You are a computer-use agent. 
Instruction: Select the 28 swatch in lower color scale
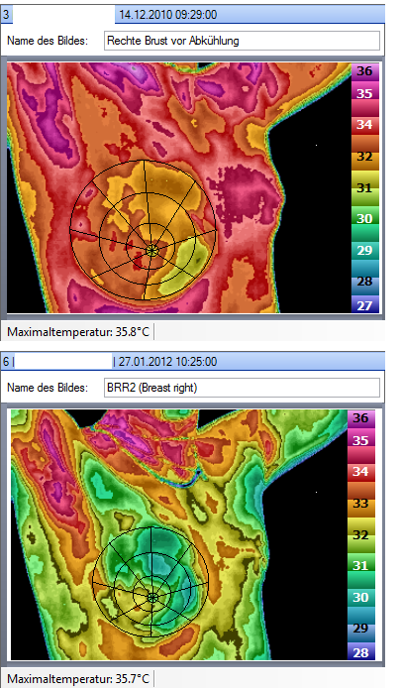(361, 652)
